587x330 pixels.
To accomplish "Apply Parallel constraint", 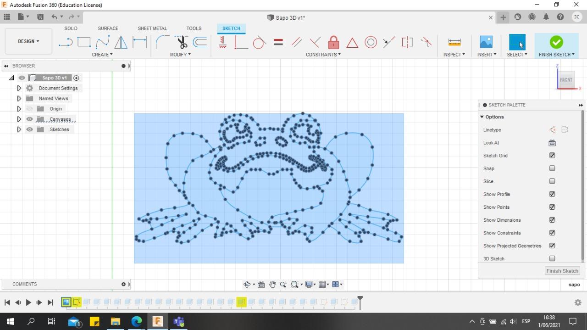I will coord(297,42).
